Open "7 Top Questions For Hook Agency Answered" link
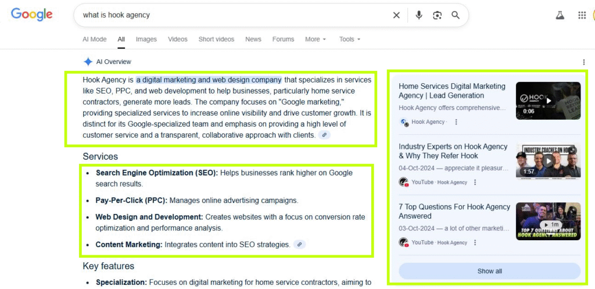The image size is (595, 289). click(x=454, y=211)
